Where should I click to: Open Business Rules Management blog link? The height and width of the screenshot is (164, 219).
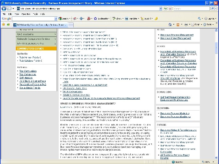(x=176, y=38)
